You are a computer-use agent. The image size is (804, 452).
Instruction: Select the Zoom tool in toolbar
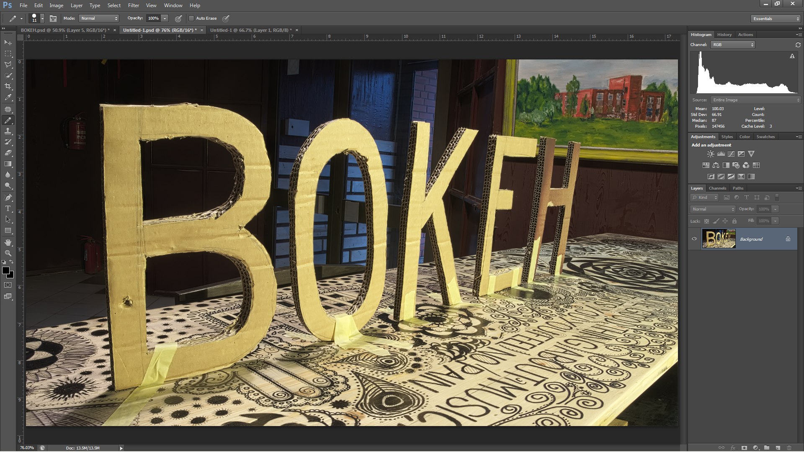point(8,253)
